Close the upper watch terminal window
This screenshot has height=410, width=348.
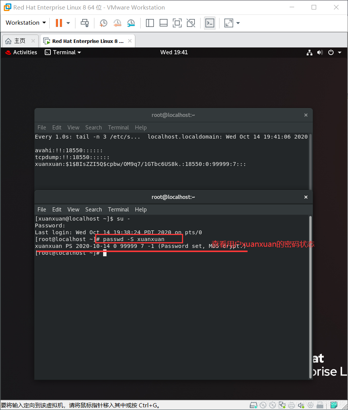click(306, 115)
